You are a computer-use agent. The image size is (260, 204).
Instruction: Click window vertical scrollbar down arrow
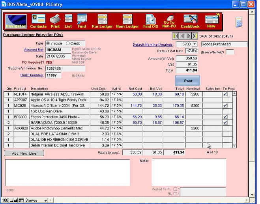(x=252, y=195)
